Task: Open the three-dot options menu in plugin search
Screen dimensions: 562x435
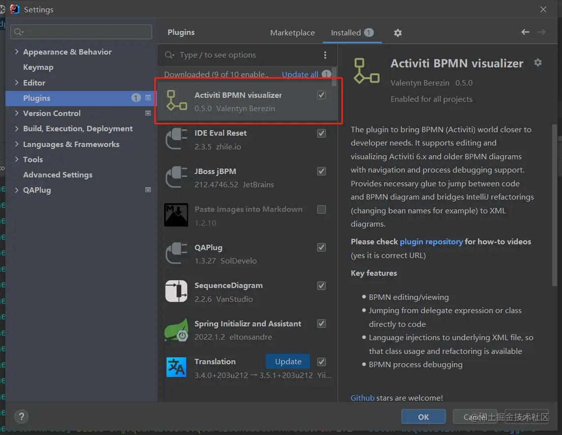Action: click(x=325, y=55)
